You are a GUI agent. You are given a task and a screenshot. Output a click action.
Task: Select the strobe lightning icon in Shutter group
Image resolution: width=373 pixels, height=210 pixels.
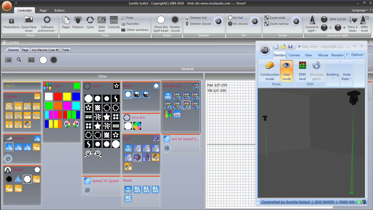(x=18, y=179)
